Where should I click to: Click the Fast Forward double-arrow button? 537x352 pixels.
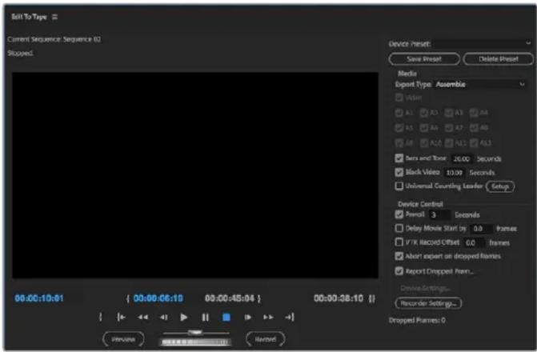point(268,318)
